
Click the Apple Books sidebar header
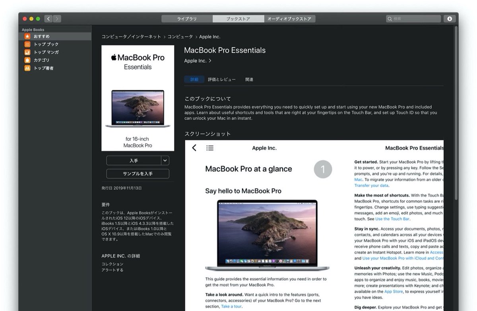[x=33, y=30]
